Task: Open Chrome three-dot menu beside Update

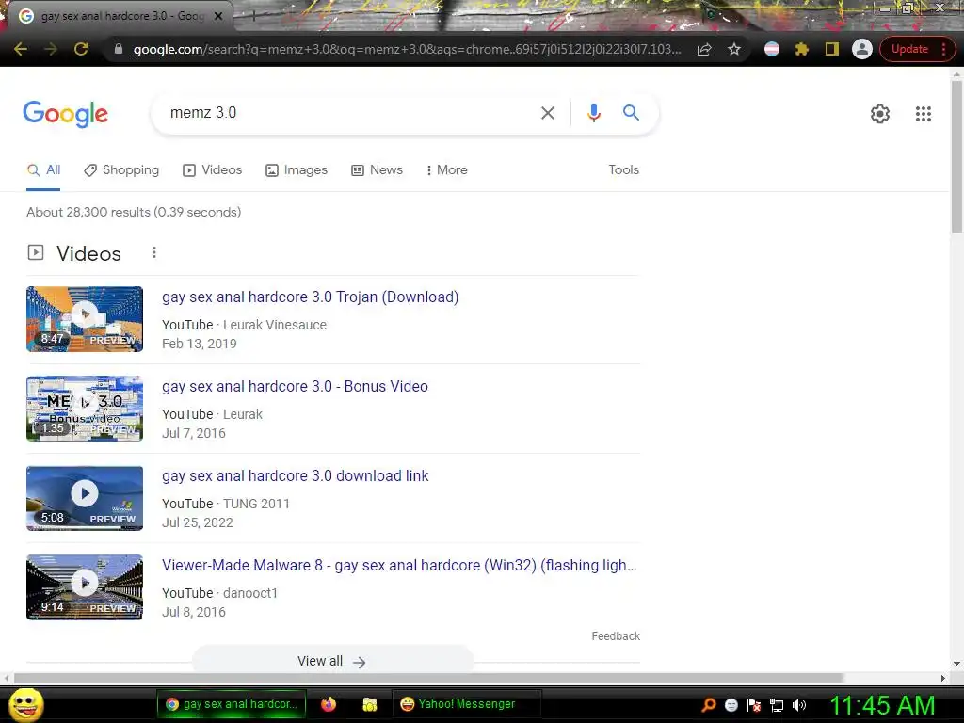Action: click(943, 49)
